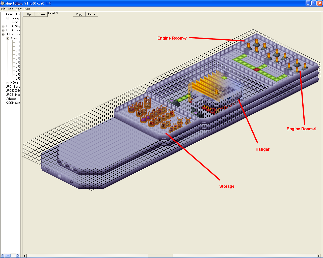Click tree panel scrollbar left arrow
The image size is (323, 258).
tap(3, 255)
